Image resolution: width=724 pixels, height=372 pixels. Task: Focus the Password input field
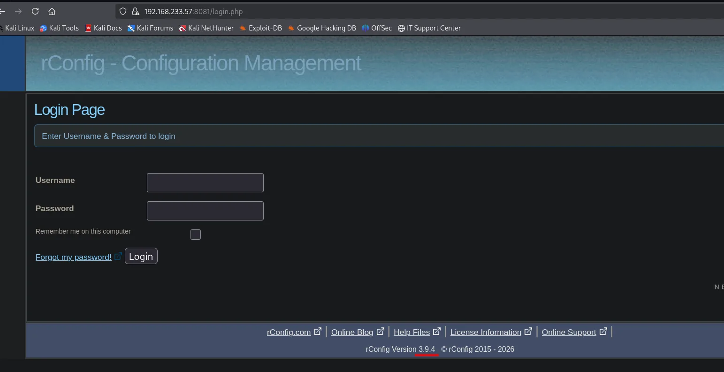tap(205, 211)
